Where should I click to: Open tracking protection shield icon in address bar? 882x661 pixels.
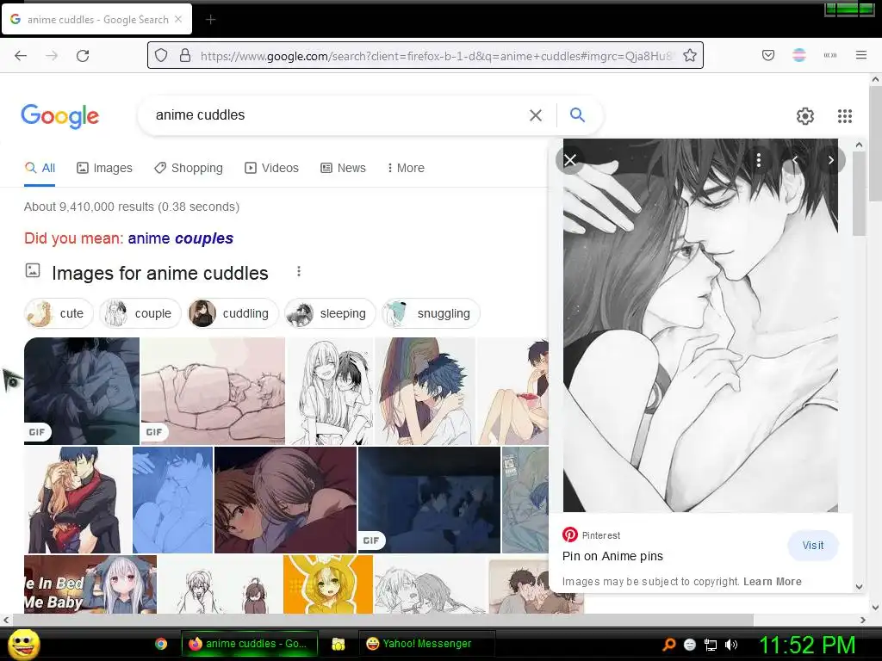click(x=161, y=55)
